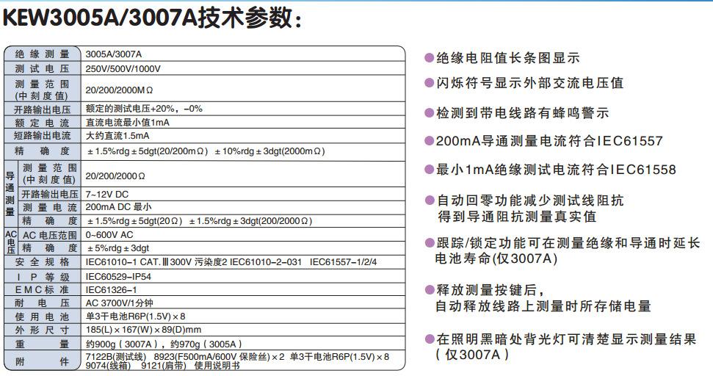
Task: Click the AC 3700V/1分钟 withstand voltage value
Action: 120,303
